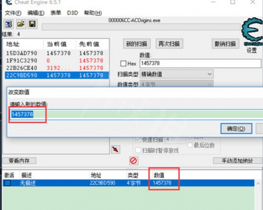The image size is (263, 210).
Task: Click the red clear-list circle icon
Action: pyautogui.click(x=133, y=161)
